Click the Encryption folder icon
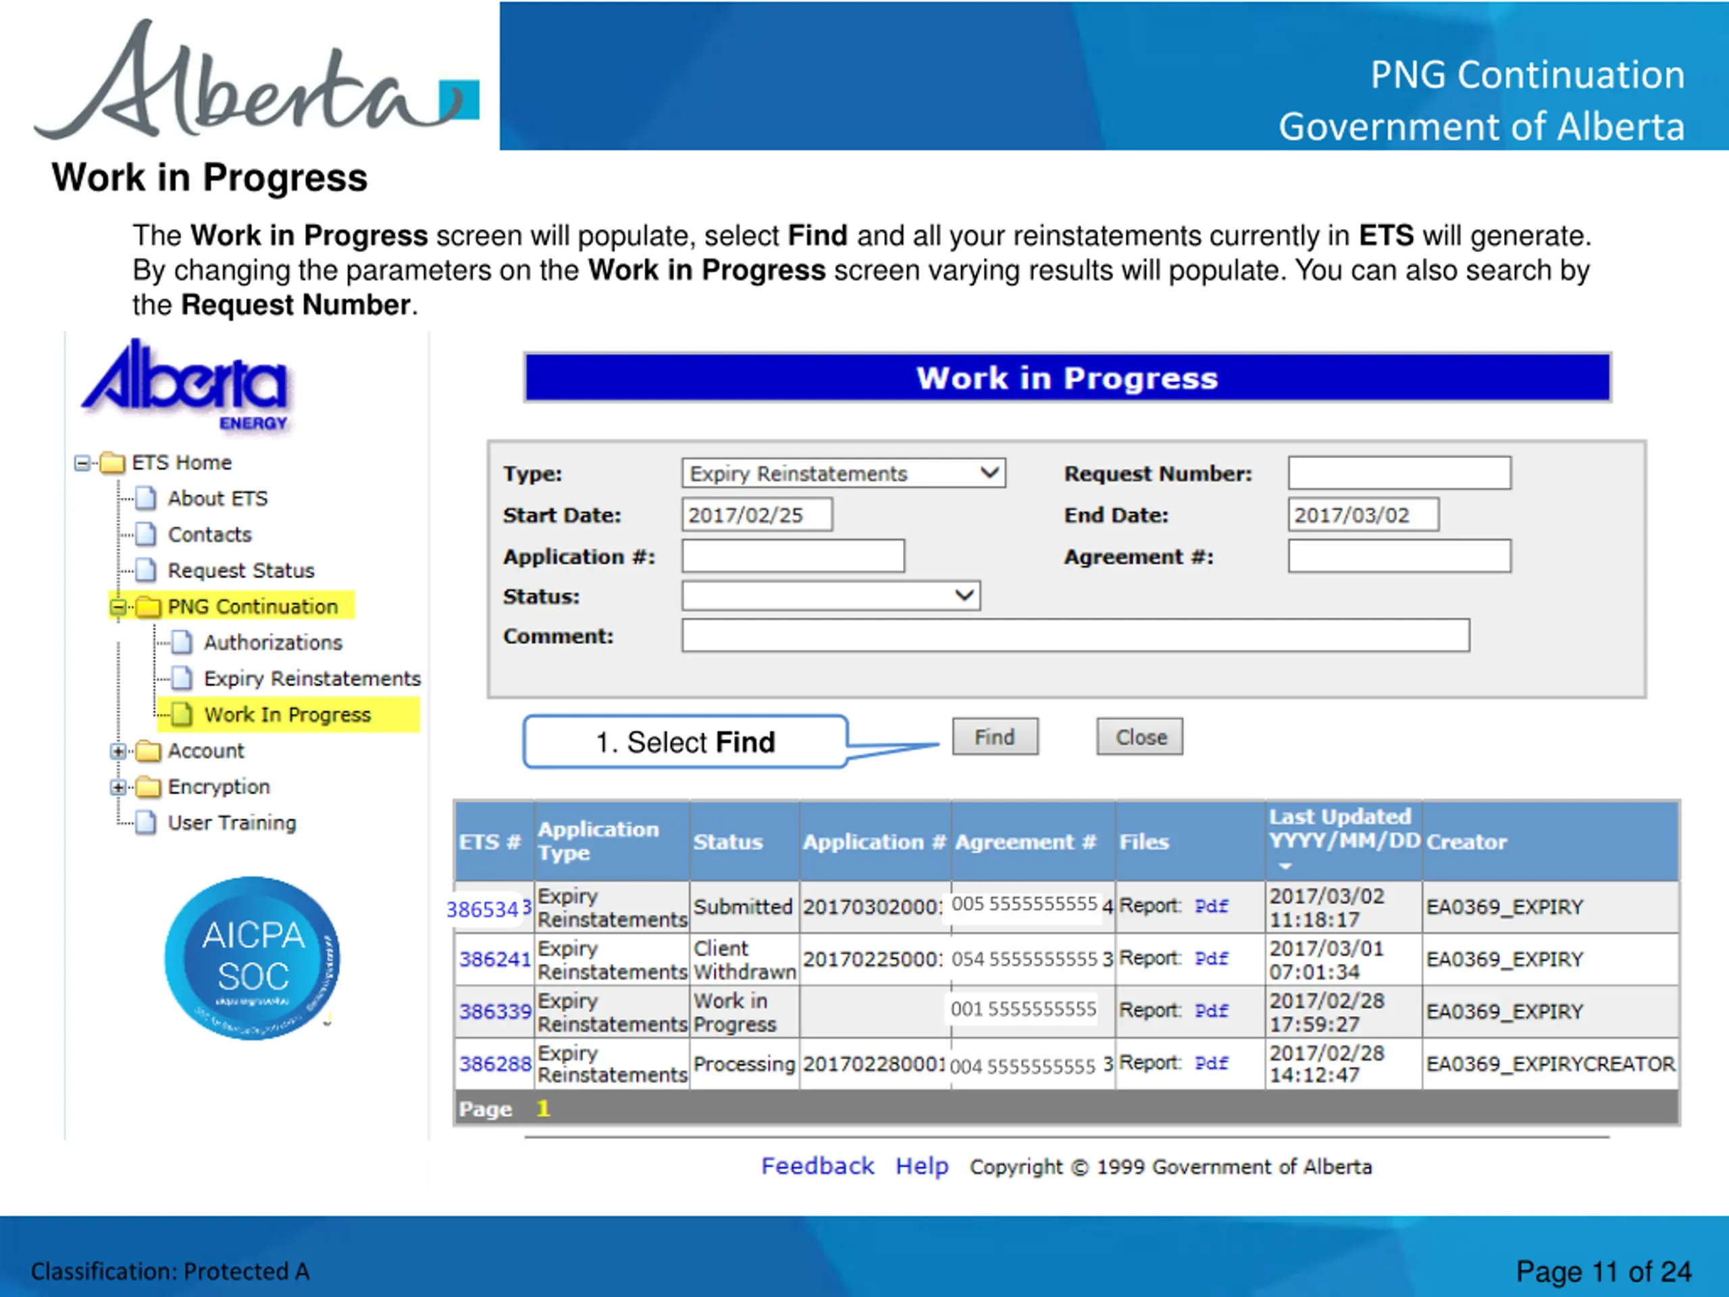This screenshot has height=1297, width=1729. click(x=148, y=787)
